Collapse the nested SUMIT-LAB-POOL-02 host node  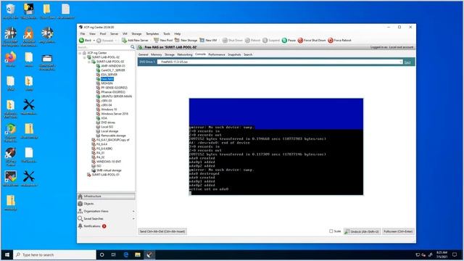tap(88, 62)
